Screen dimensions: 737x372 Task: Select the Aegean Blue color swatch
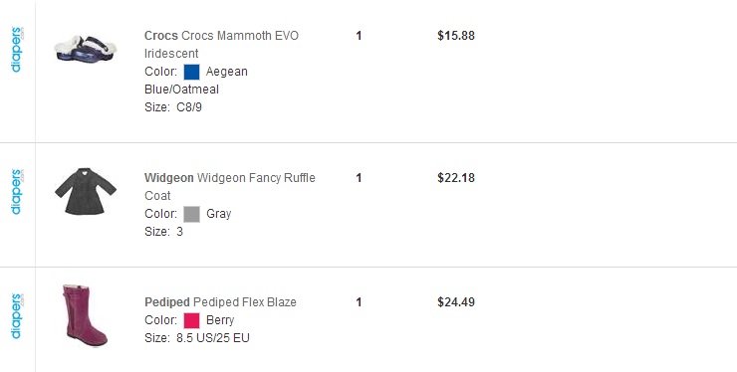(x=192, y=72)
